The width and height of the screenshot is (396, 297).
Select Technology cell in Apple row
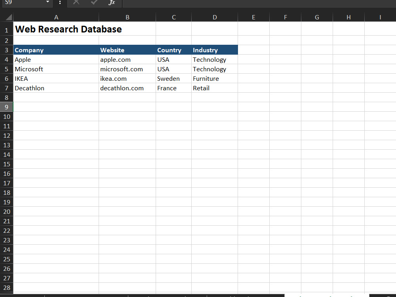tap(215, 60)
